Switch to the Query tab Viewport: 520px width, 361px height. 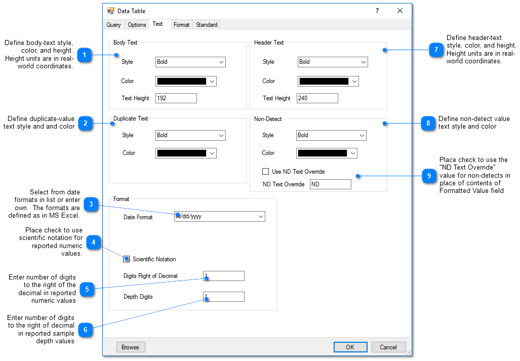113,24
